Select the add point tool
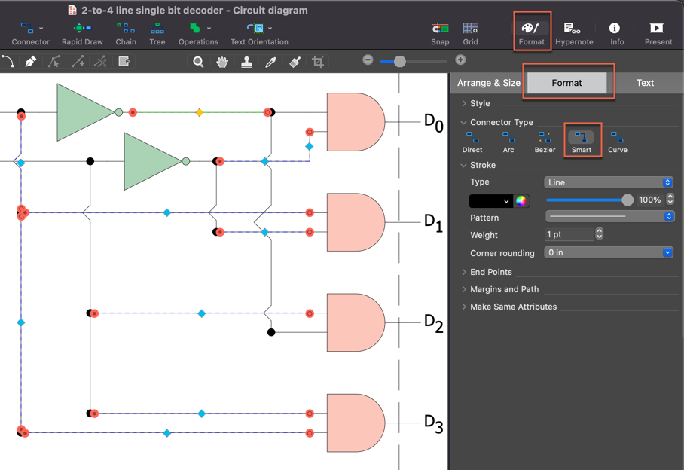This screenshot has width=684, height=470. 78,62
